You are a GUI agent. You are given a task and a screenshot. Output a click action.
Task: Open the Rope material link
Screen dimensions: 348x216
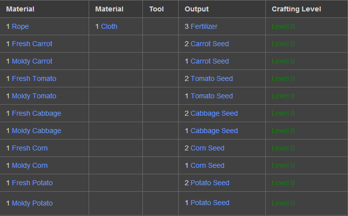20,26
